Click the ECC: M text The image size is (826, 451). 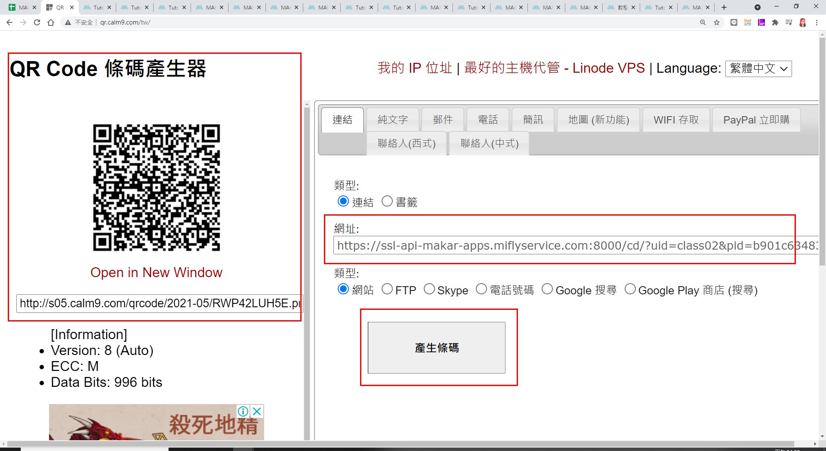(75, 366)
